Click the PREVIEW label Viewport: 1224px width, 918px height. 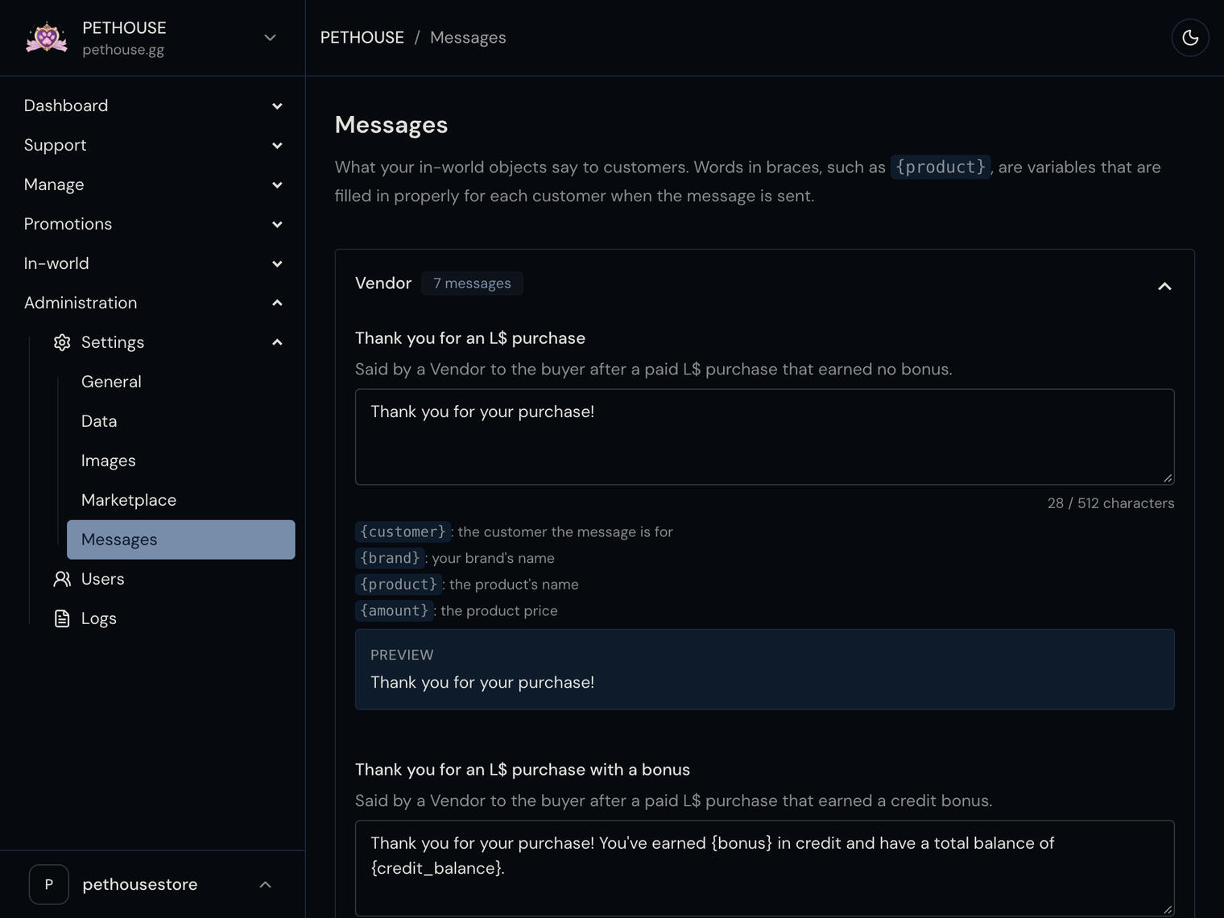(x=402, y=655)
